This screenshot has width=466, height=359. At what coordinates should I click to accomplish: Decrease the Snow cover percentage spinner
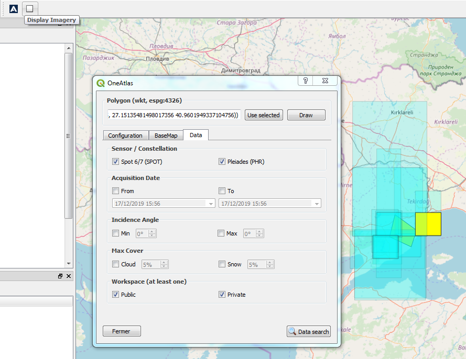pos(270,266)
